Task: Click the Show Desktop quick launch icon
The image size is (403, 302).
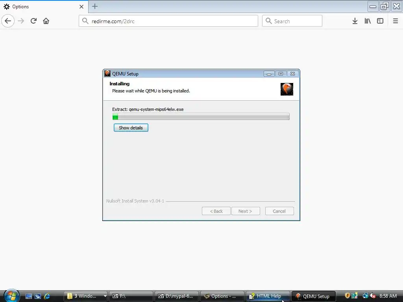Action: point(28,296)
